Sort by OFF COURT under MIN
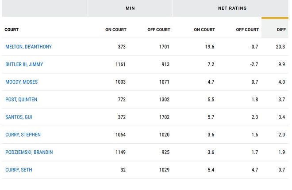This screenshot has width=292, height=190. 158,30
